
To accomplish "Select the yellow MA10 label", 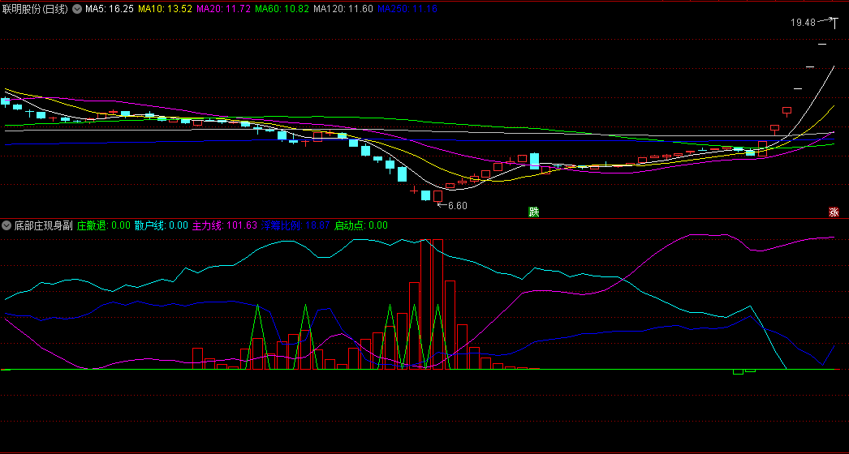I will click(165, 9).
